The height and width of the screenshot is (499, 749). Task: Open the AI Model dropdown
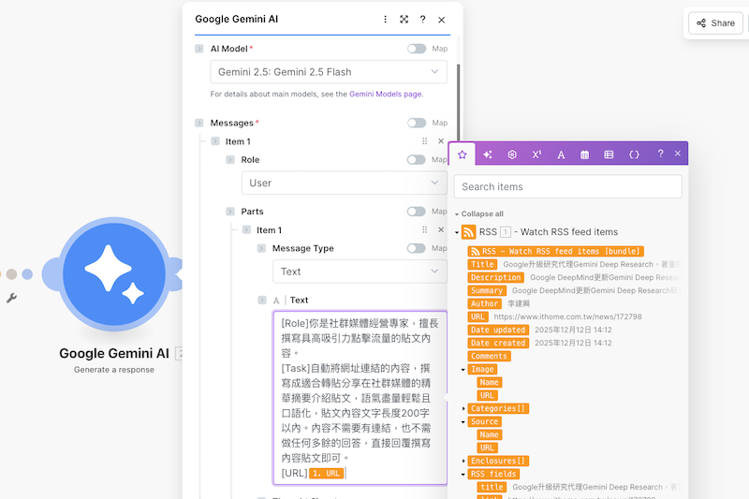329,72
